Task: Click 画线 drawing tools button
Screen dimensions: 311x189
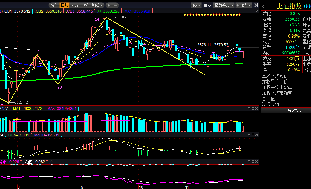Action: 207,5
